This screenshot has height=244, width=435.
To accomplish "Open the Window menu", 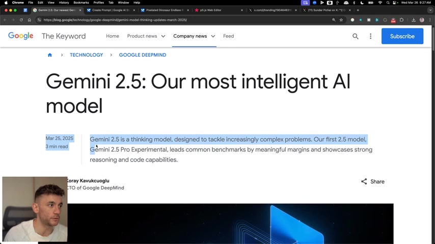I will pyautogui.click(x=123, y=3).
